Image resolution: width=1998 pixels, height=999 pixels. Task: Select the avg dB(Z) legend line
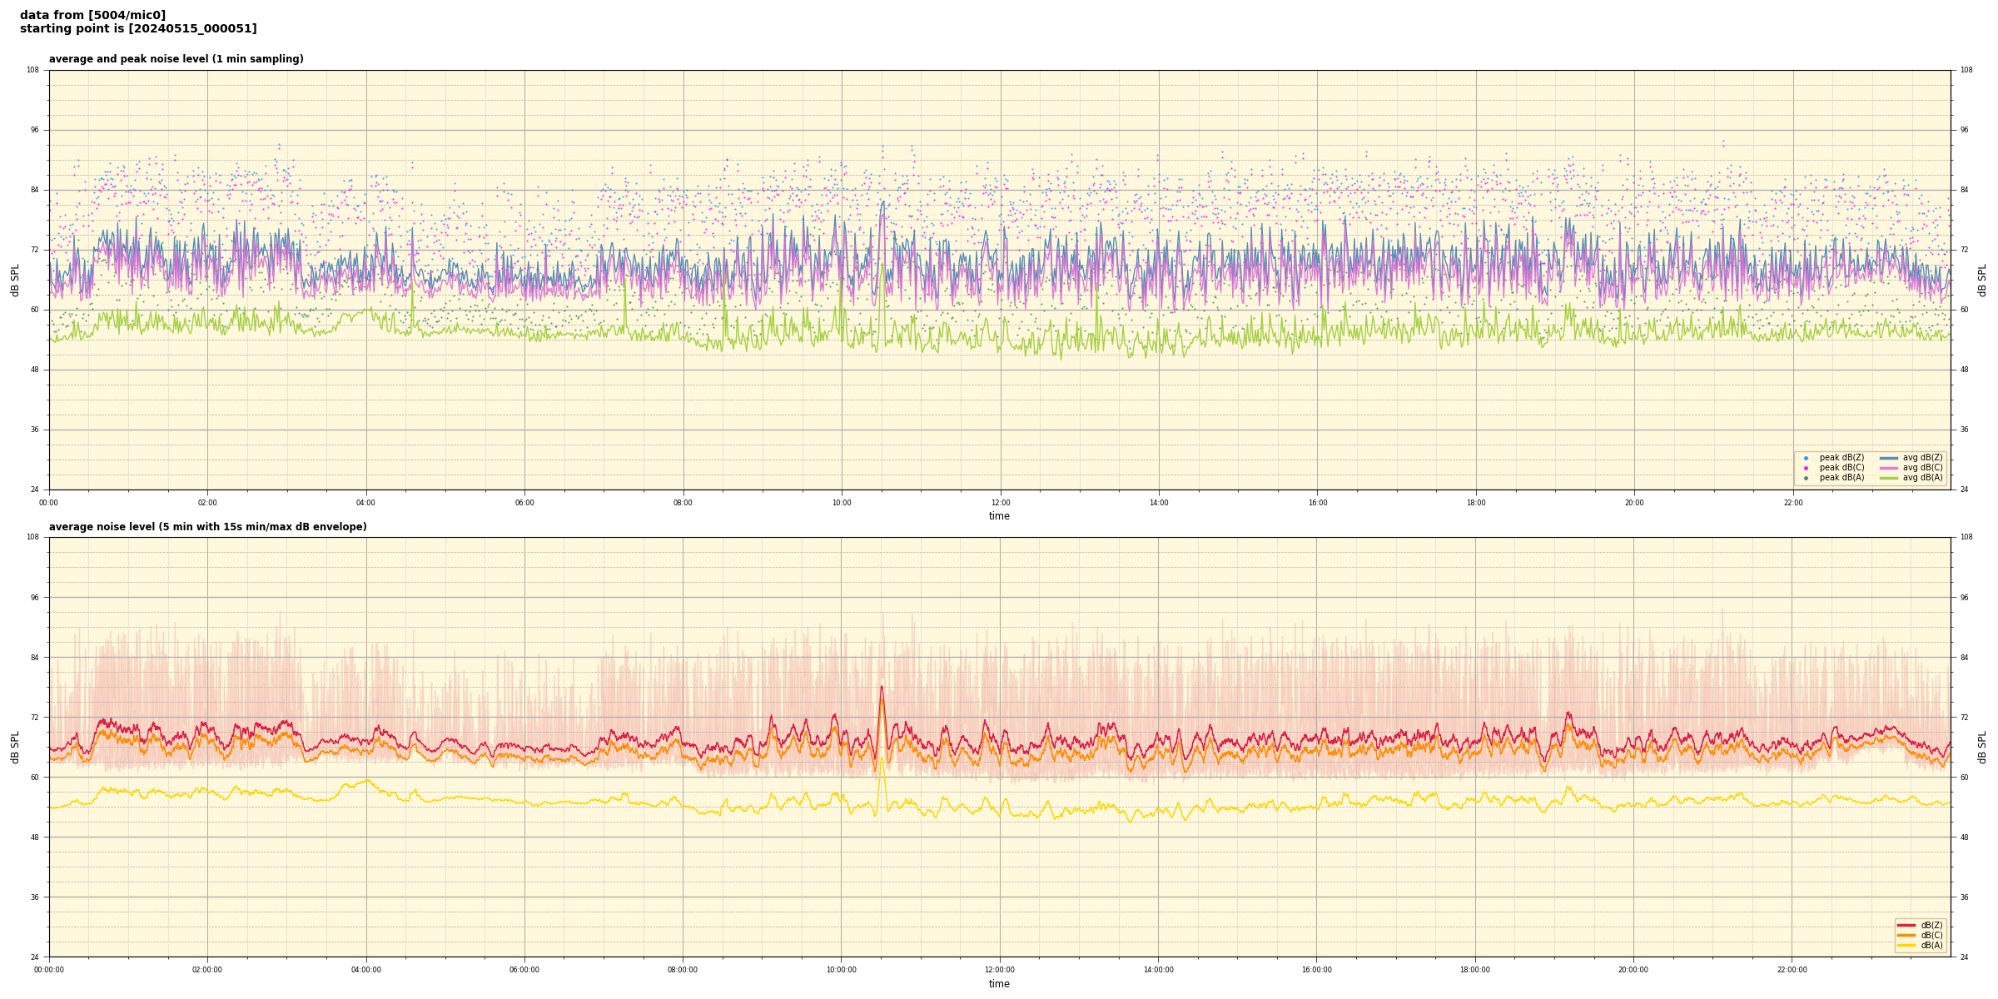[1889, 458]
